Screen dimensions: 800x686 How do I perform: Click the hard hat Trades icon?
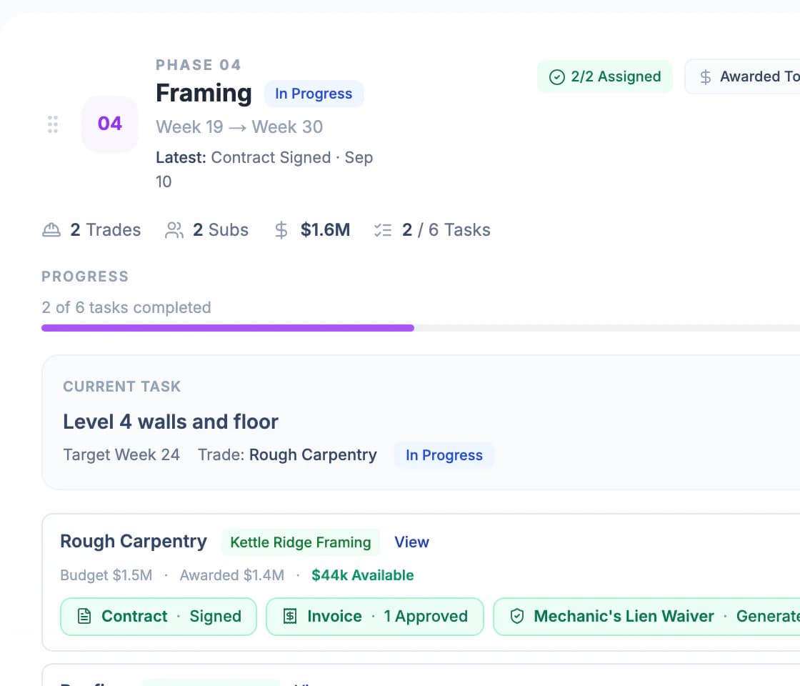pos(51,230)
